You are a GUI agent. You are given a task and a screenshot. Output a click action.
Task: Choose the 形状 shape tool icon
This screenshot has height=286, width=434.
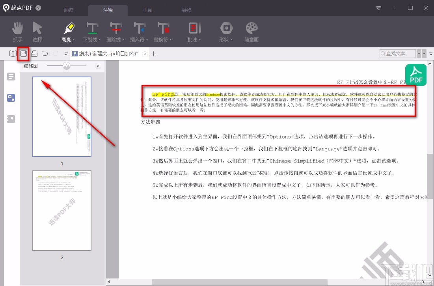(226, 28)
